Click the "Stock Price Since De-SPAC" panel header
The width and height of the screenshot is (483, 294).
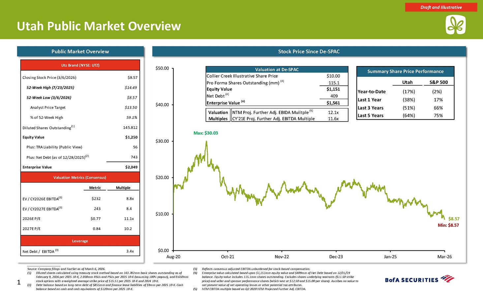(309, 51)
